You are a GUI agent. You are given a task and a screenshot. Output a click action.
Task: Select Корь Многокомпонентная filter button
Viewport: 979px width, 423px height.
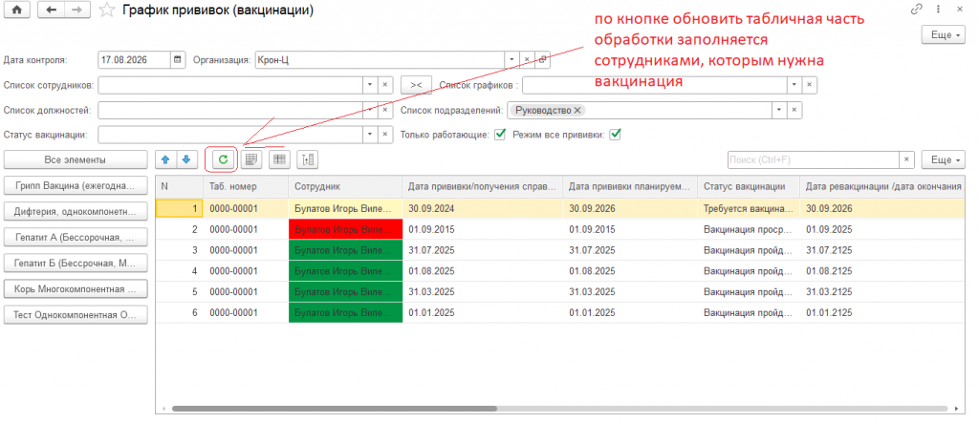[x=76, y=289]
